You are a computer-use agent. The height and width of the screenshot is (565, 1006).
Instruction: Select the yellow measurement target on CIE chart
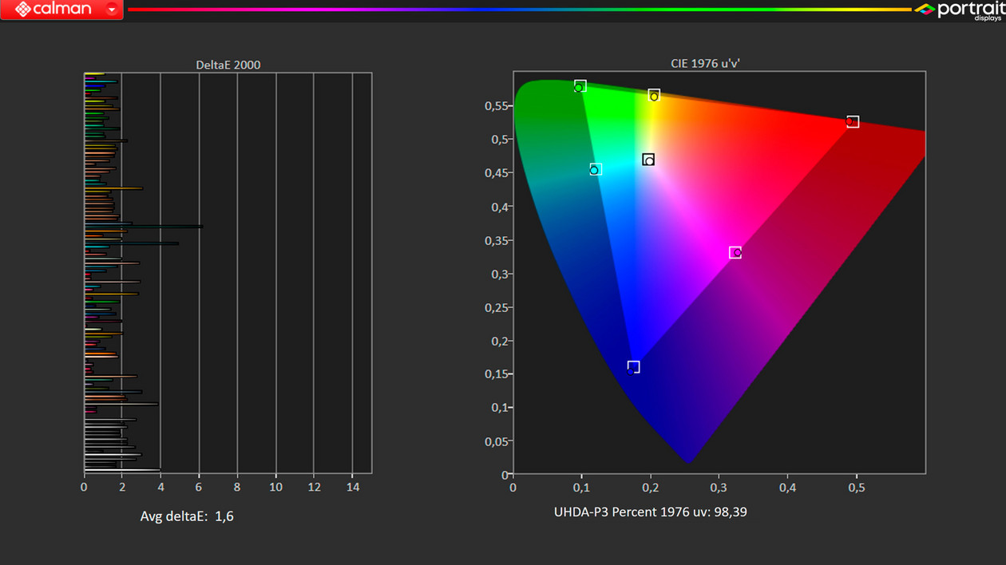(x=655, y=94)
